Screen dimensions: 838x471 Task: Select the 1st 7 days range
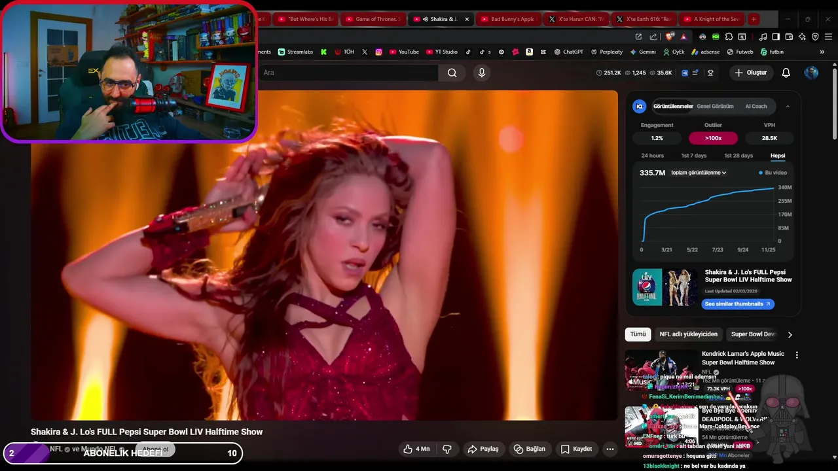694,156
